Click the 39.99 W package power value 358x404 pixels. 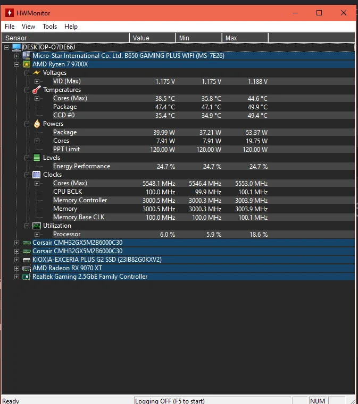click(x=164, y=133)
